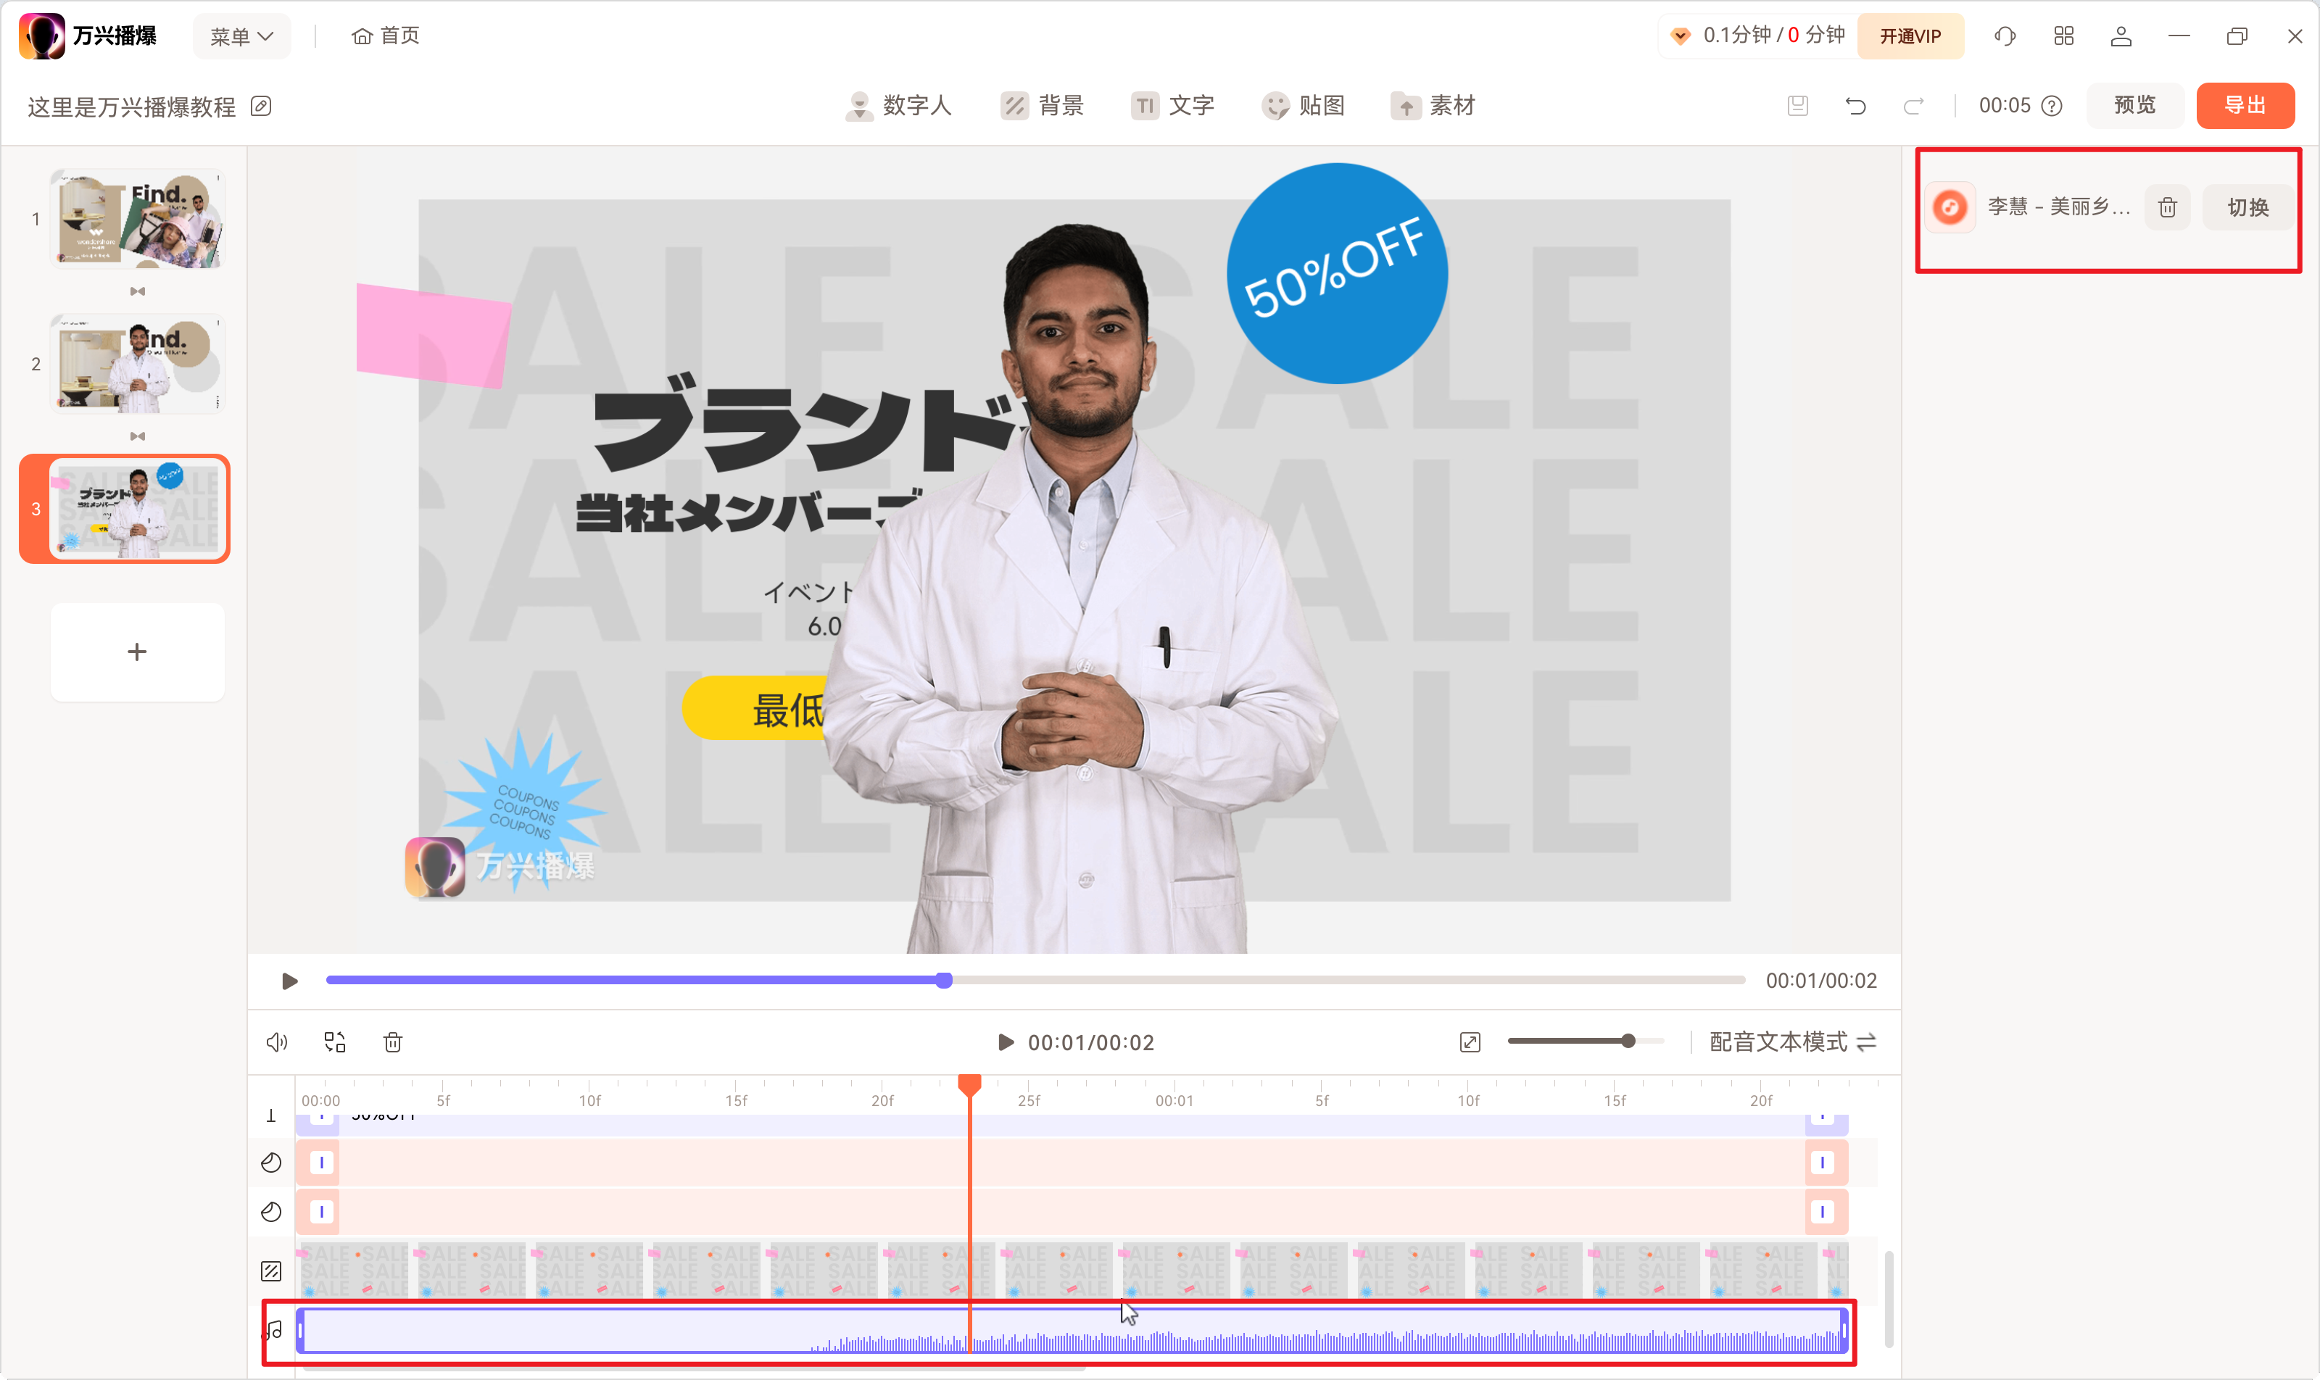This screenshot has height=1380, width=2320.
Task: Redo the last action
Action: click(1913, 106)
